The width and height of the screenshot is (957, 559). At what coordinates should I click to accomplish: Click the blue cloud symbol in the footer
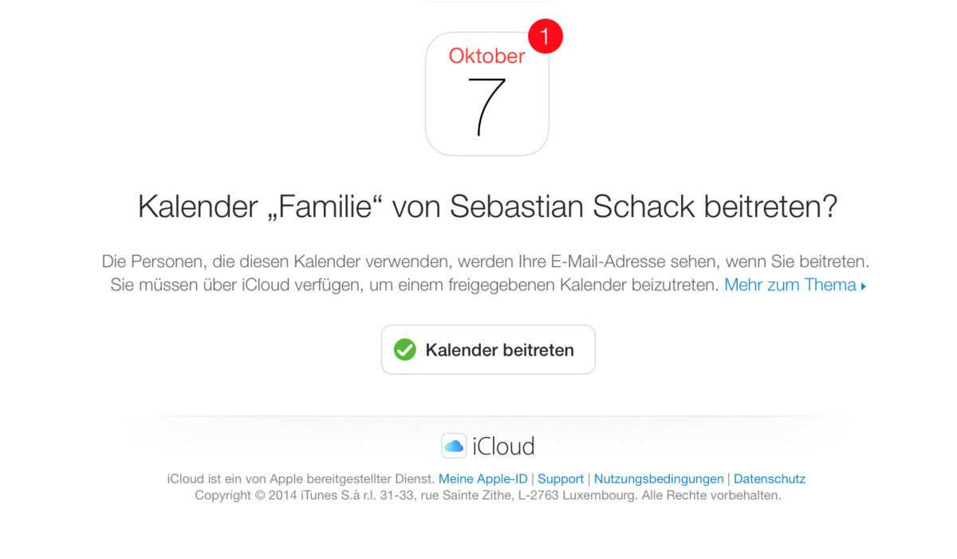point(455,446)
